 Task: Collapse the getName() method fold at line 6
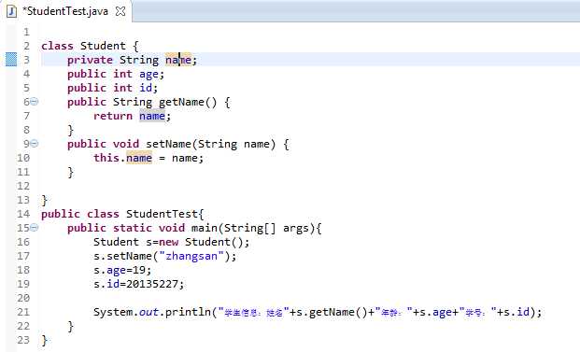click(34, 102)
